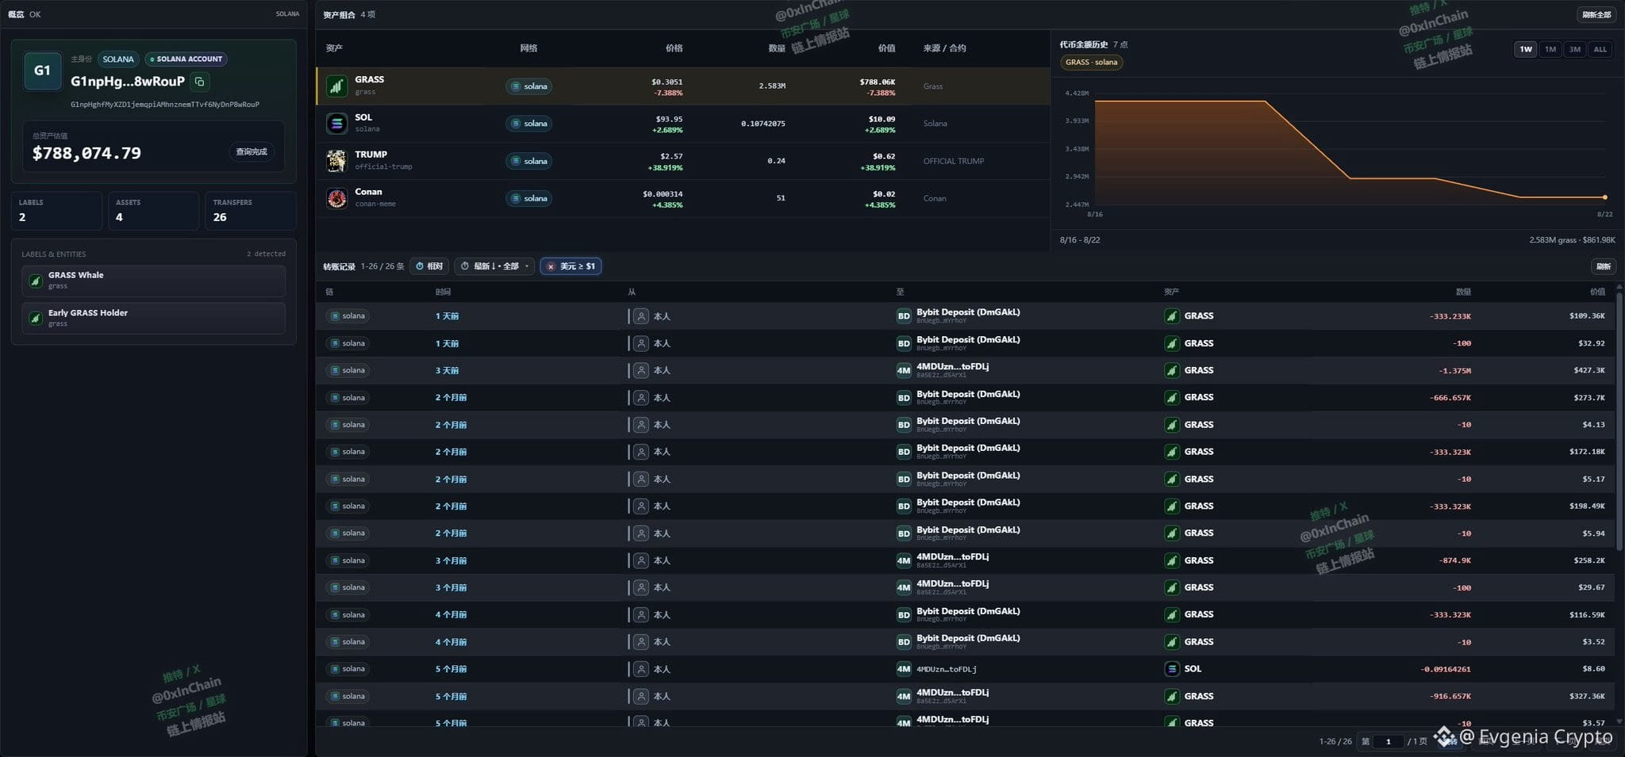Copy the G1npHg...8wRouP wallet address

tap(200, 82)
